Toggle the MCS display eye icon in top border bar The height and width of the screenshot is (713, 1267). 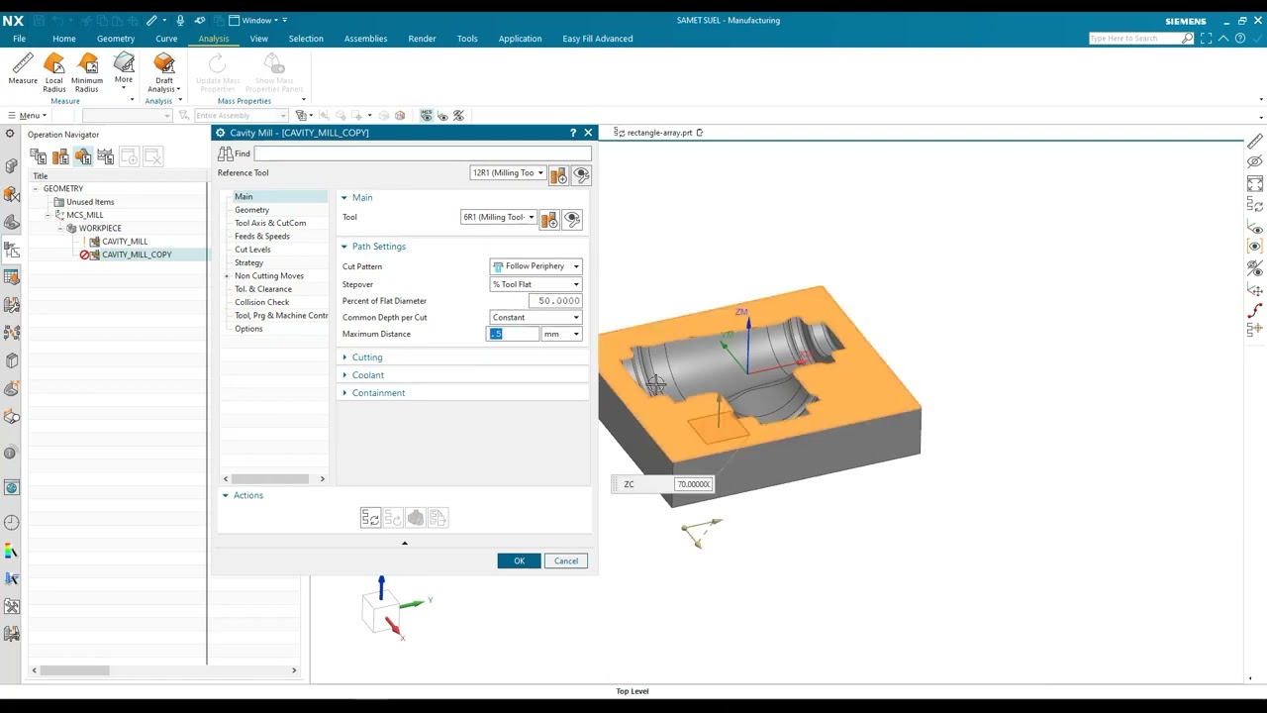pyautogui.click(x=427, y=116)
